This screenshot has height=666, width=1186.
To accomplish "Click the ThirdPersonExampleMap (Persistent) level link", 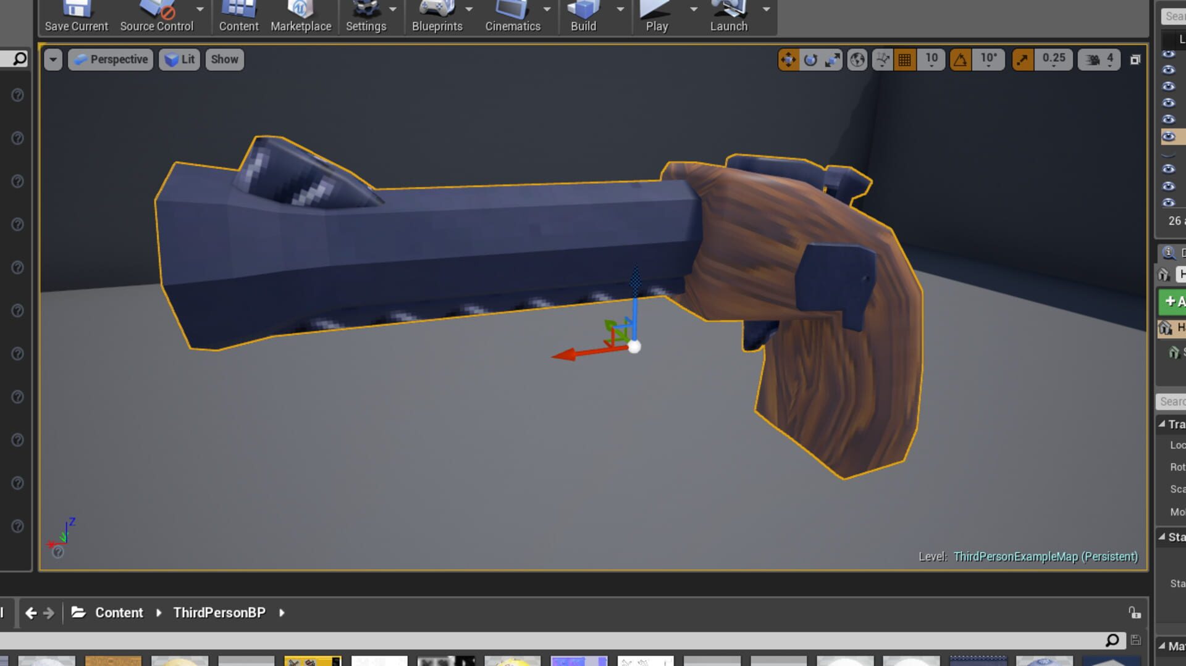I will pyautogui.click(x=1045, y=557).
